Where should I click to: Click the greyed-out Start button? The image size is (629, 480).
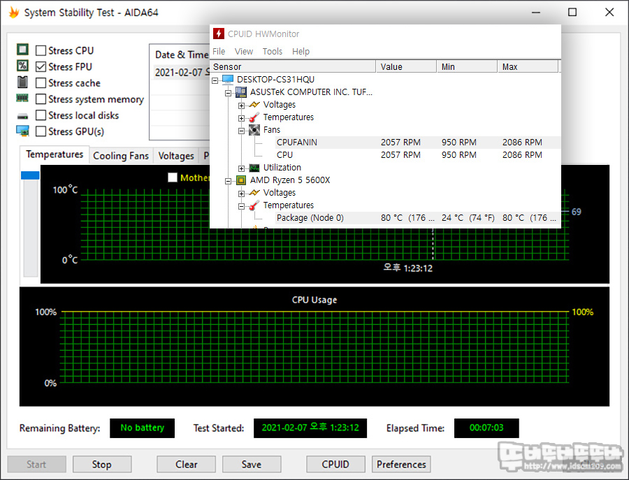tap(36, 465)
